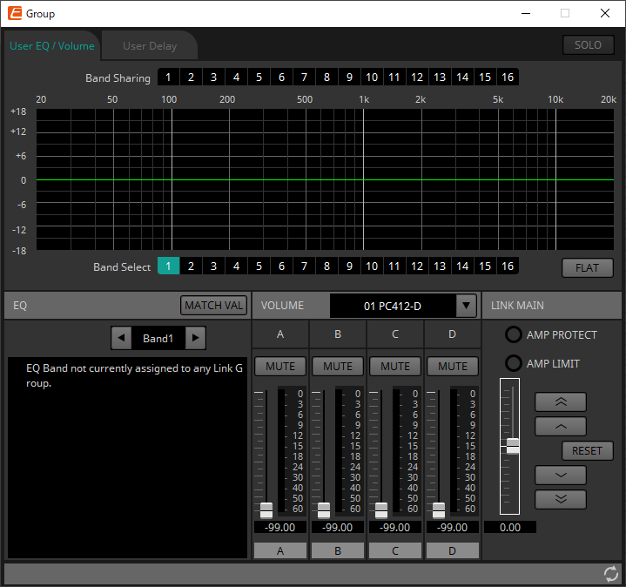Click the double down arrow link volume button
The height and width of the screenshot is (587, 626).
click(561, 499)
